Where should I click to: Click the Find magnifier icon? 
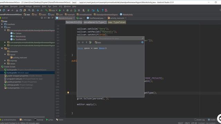click(29, 10)
